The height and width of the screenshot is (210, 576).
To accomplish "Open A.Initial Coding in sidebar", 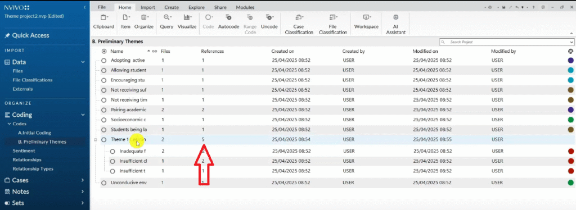I will [34, 133].
